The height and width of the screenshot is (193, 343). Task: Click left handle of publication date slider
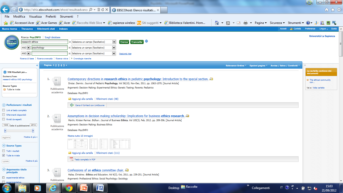point(5,130)
